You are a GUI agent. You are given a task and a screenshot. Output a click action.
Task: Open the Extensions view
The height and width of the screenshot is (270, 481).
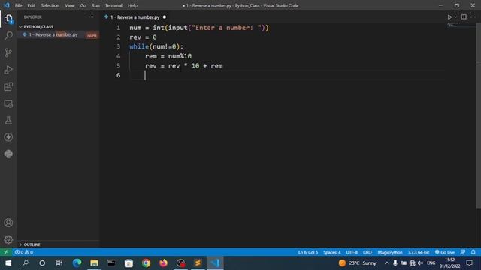8,87
